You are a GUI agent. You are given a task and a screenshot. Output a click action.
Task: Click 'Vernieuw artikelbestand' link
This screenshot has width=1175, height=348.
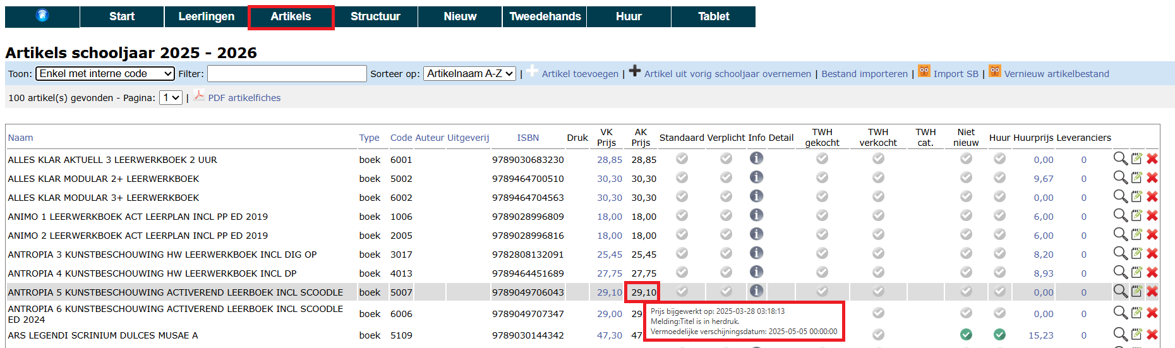click(x=1056, y=74)
